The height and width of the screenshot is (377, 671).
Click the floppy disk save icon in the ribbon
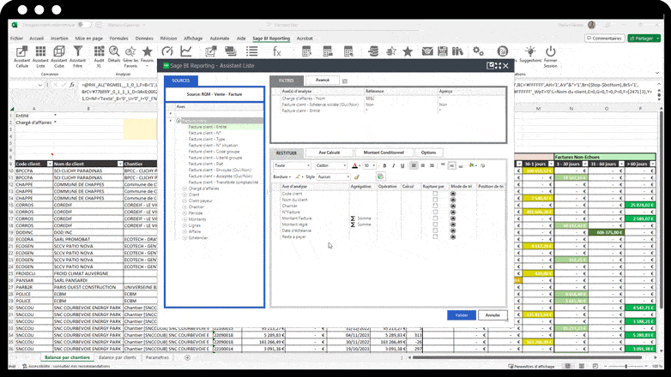click(443, 51)
